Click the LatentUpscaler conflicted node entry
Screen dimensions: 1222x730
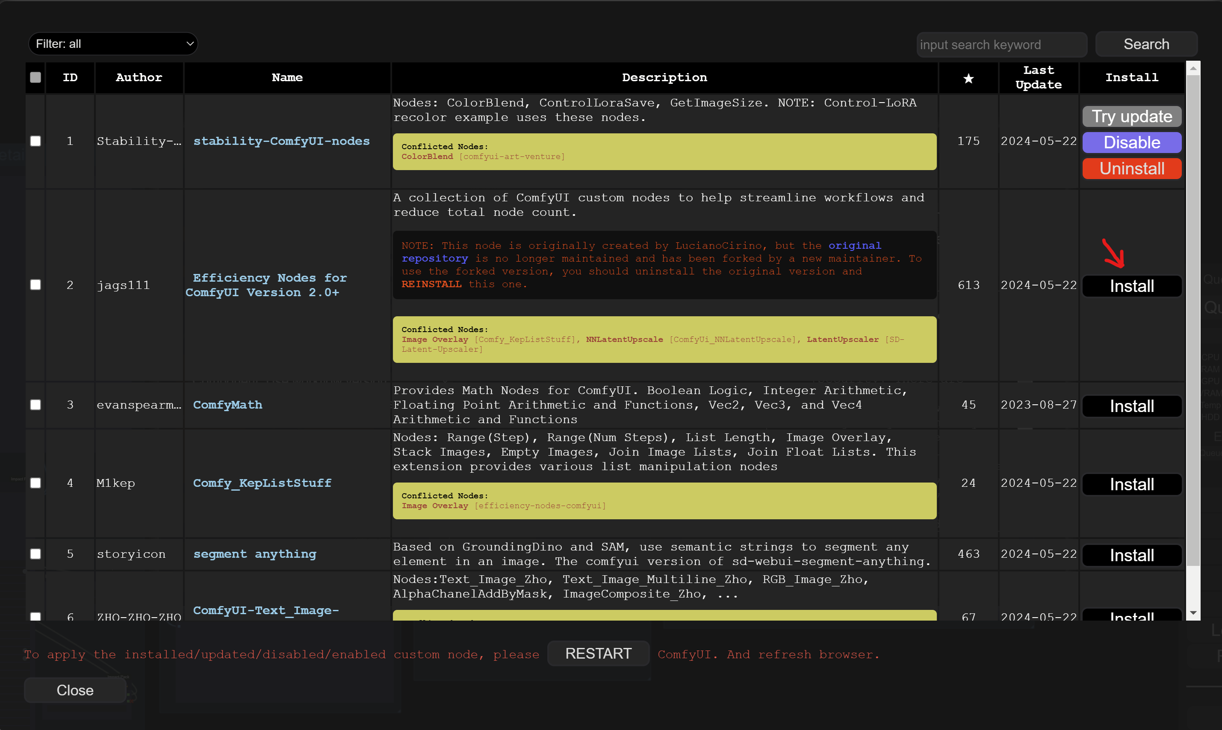(843, 339)
